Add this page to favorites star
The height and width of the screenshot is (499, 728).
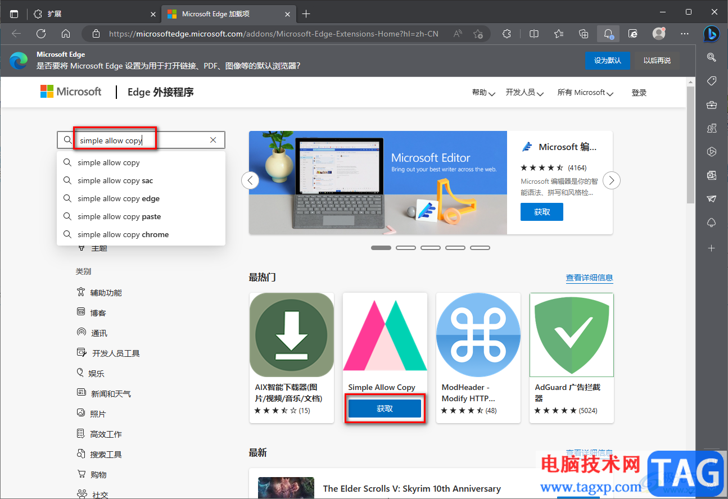(x=478, y=34)
